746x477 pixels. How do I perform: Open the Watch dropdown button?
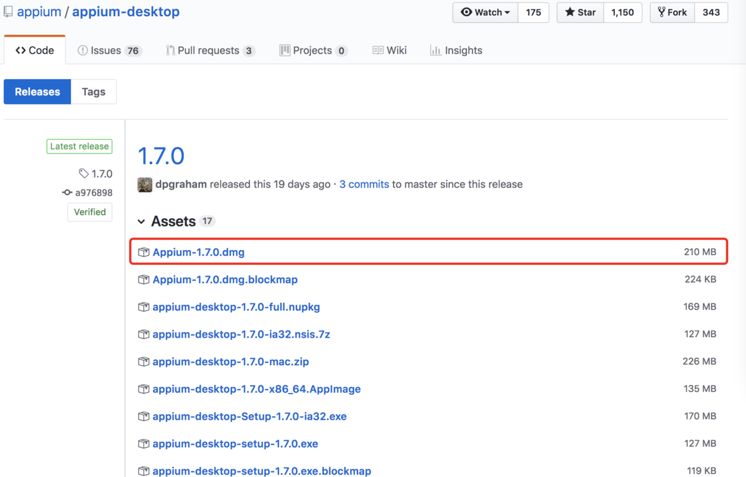(485, 12)
